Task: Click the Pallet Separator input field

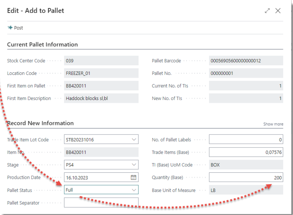Action: [101, 203]
